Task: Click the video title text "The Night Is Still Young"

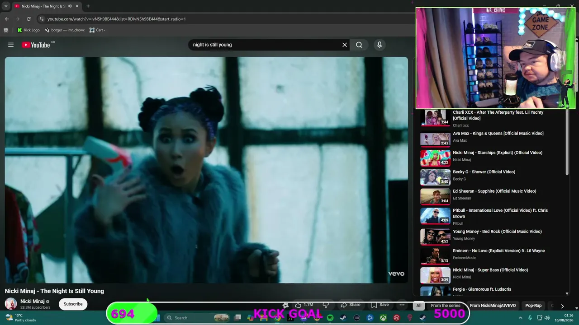Action: (73, 291)
